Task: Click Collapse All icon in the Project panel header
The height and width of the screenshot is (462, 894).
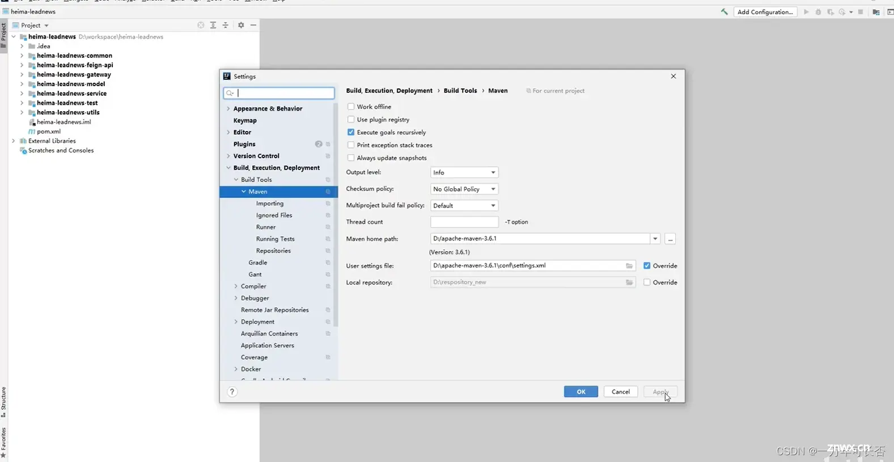Action: [225, 25]
